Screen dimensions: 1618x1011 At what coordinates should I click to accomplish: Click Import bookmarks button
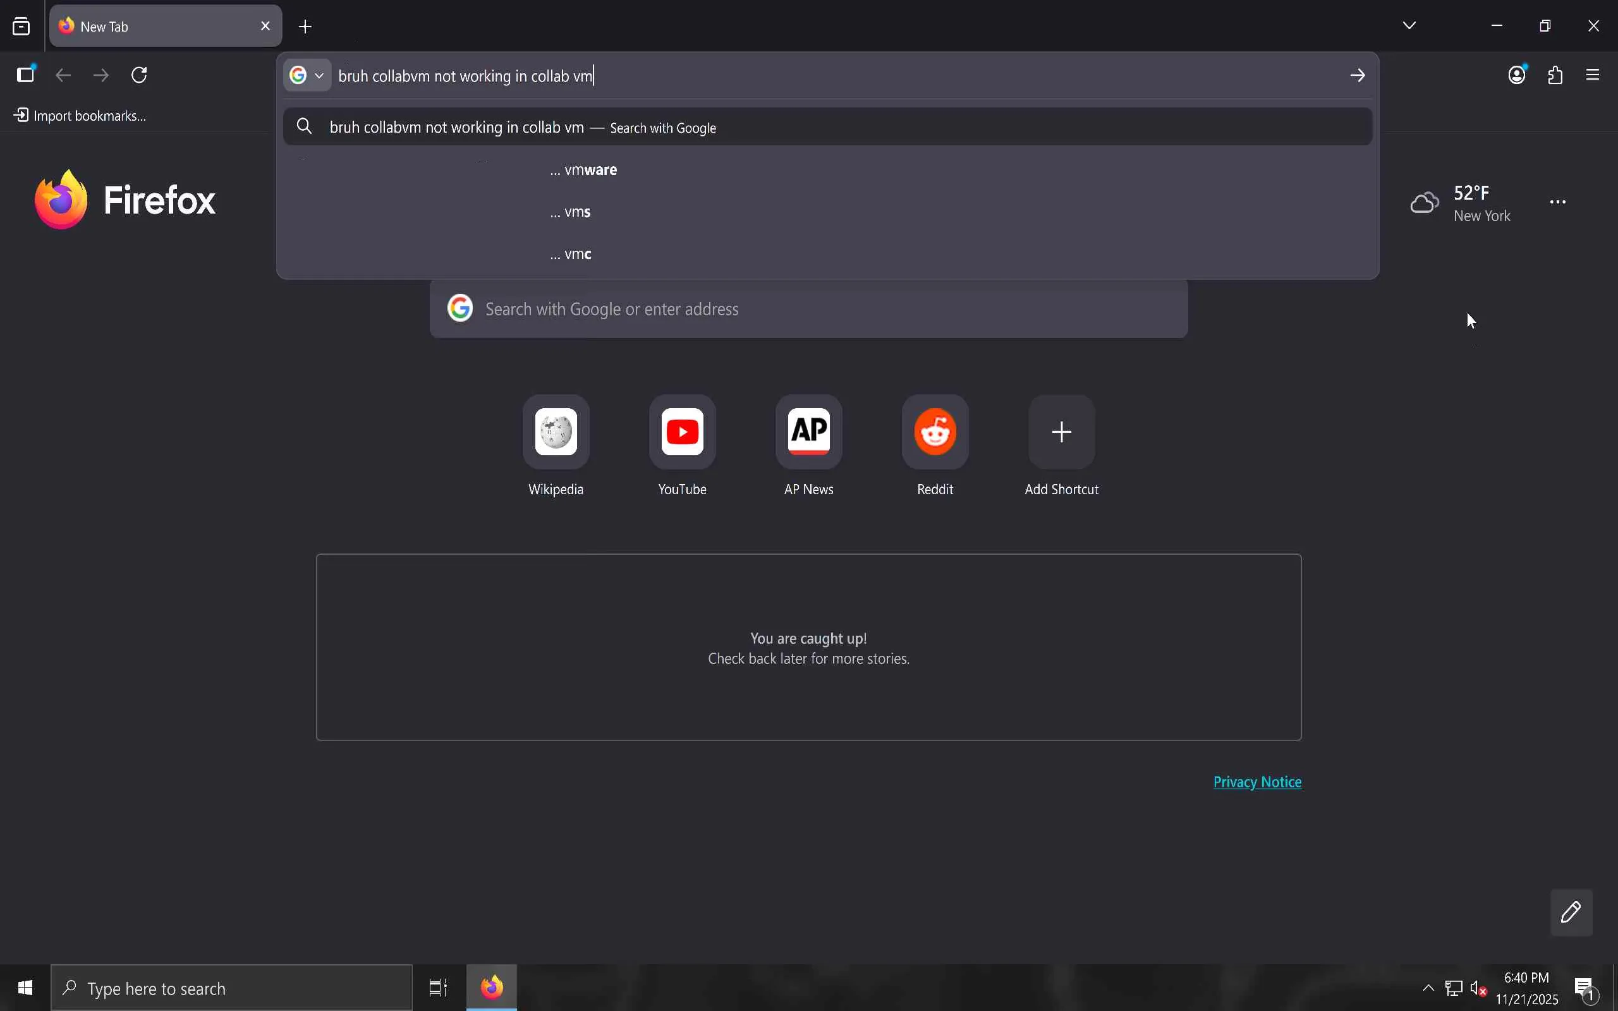click(80, 116)
